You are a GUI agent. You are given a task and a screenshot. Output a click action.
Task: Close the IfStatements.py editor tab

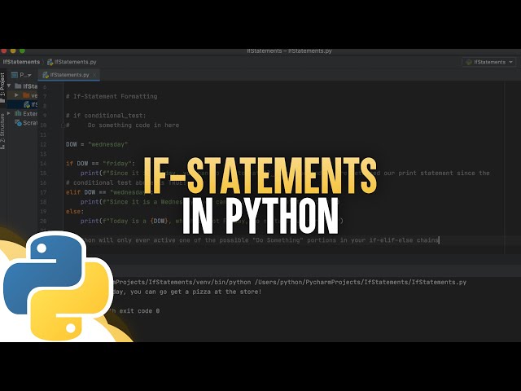(94, 75)
